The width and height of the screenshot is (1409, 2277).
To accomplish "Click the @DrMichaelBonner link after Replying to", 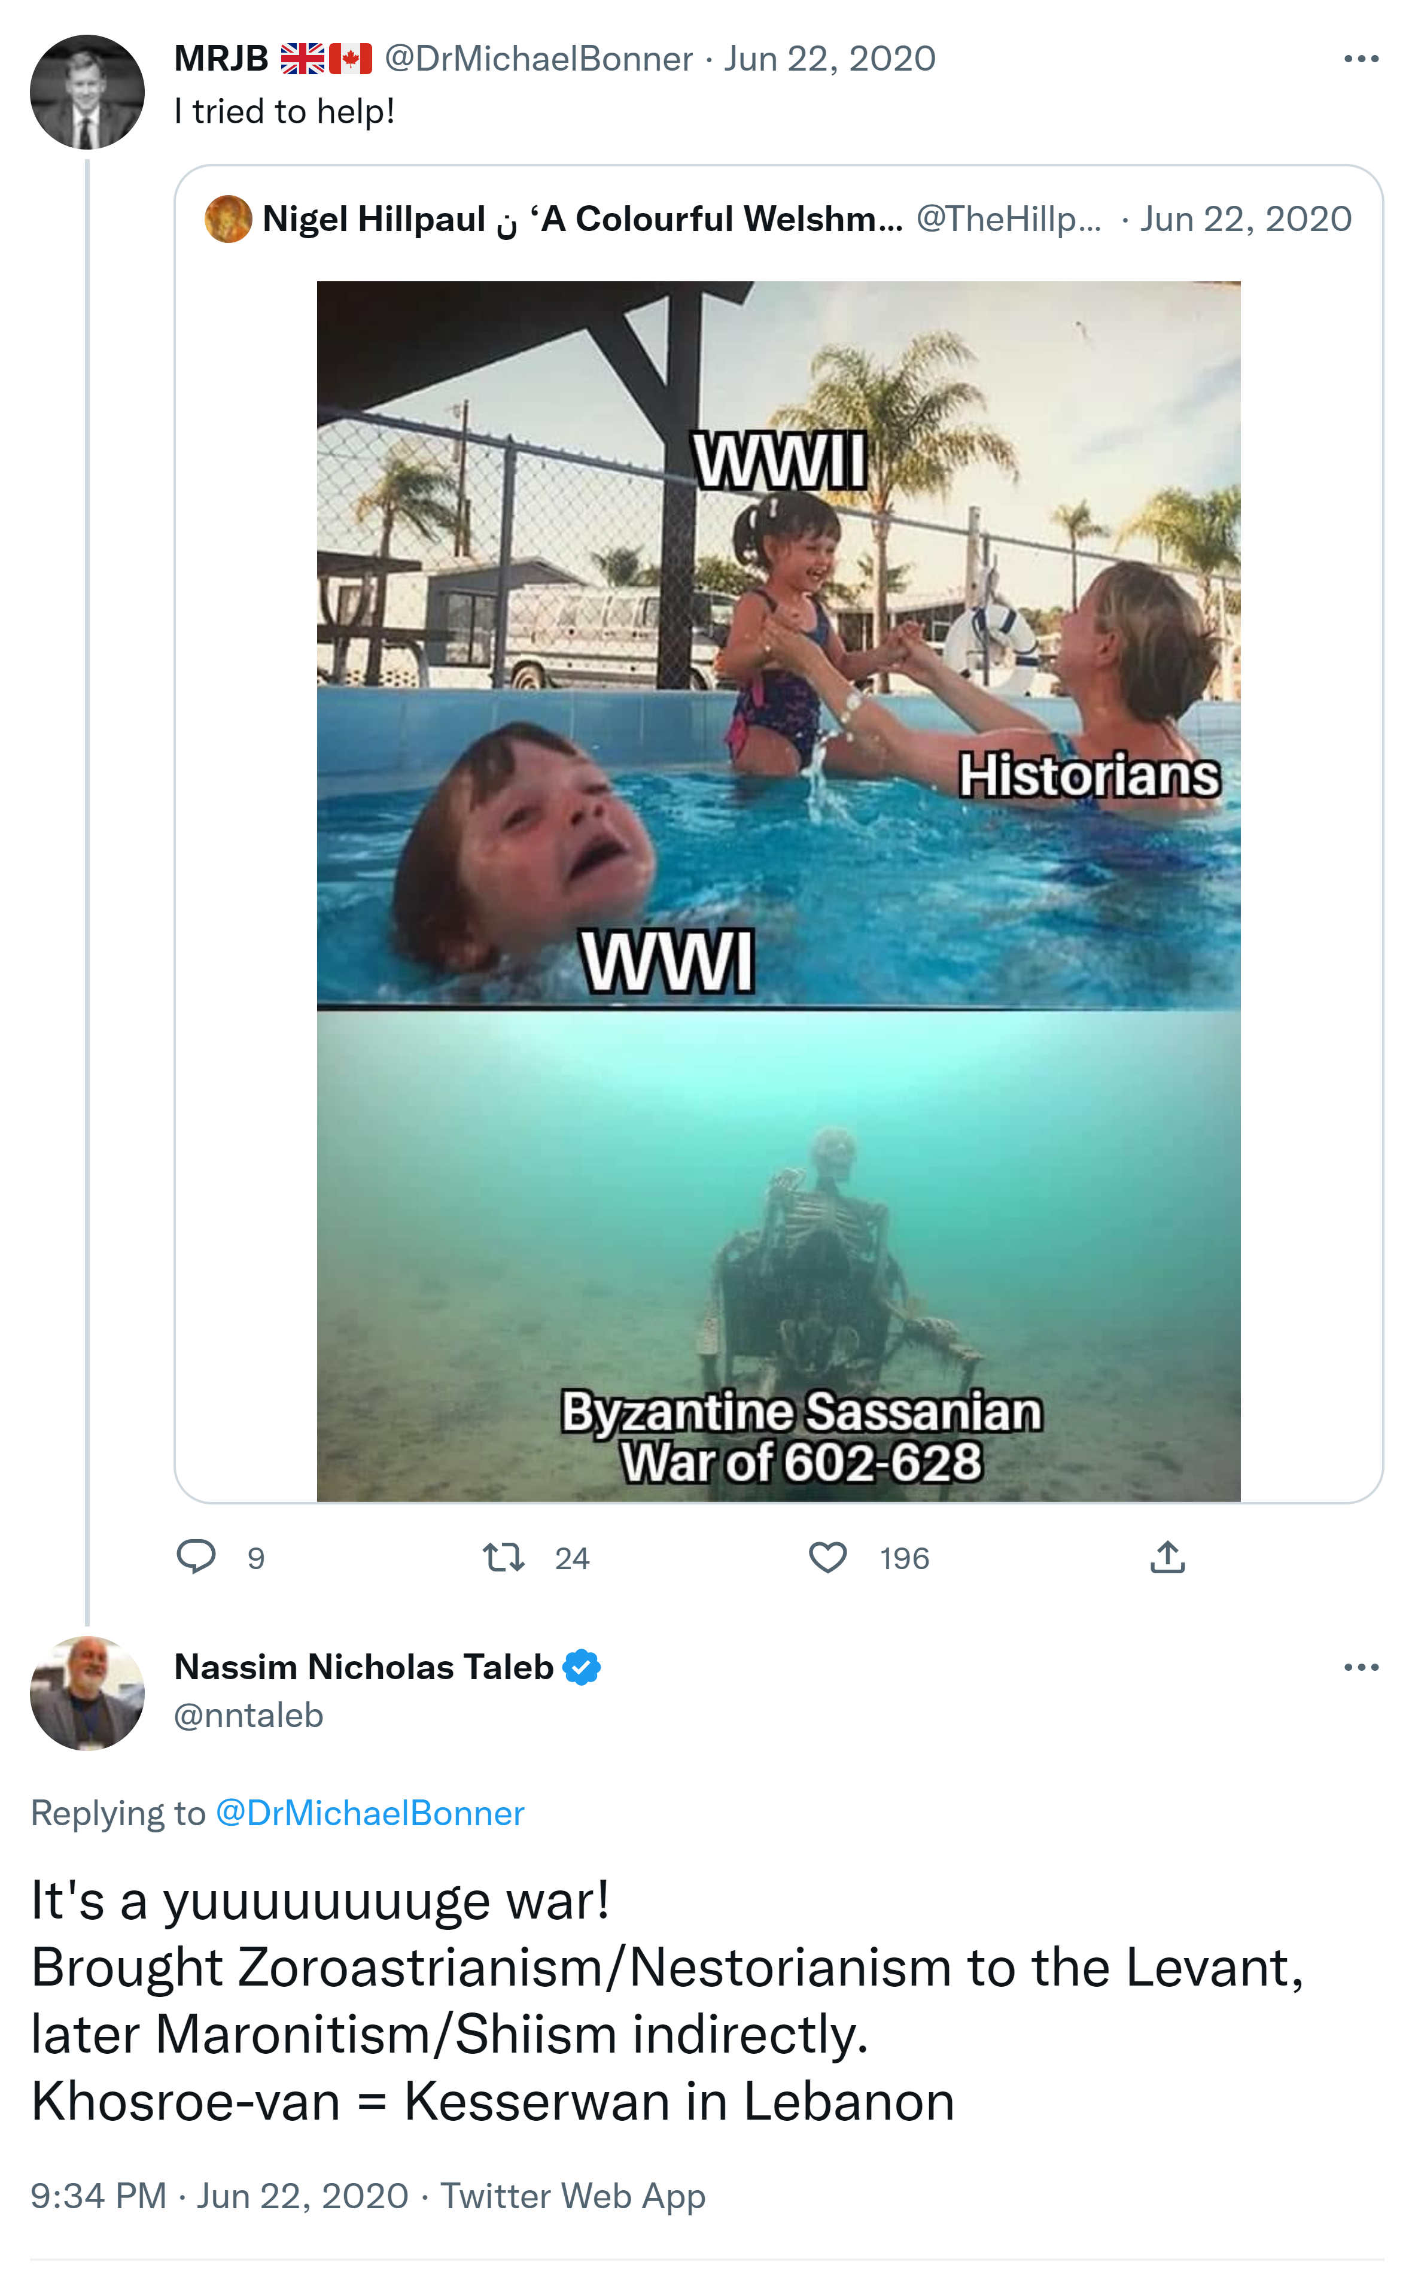I will point(370,1813).
